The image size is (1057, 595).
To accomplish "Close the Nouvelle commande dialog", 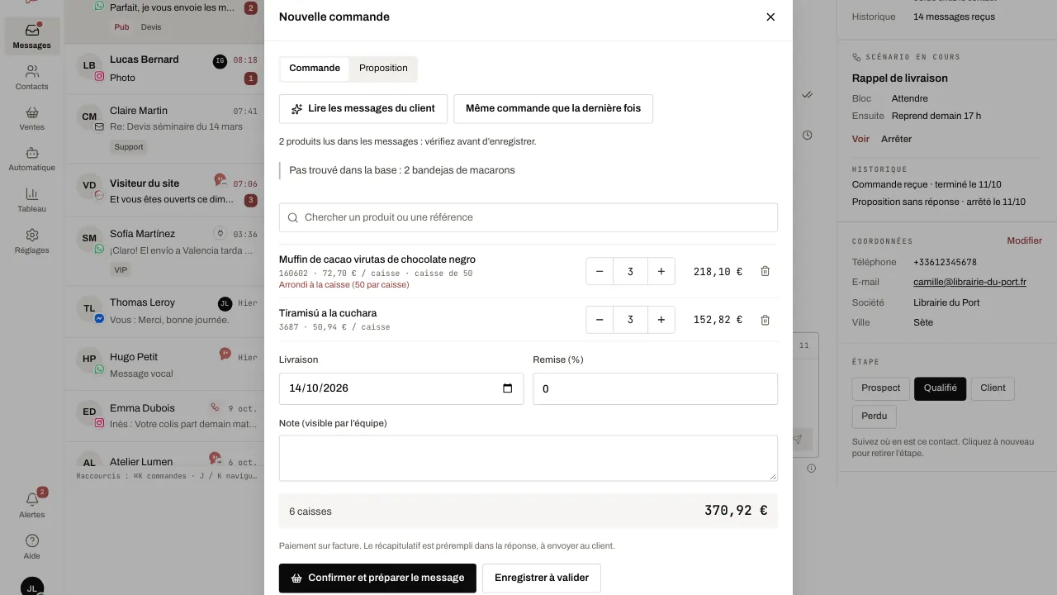I will (x=770, y=17).
